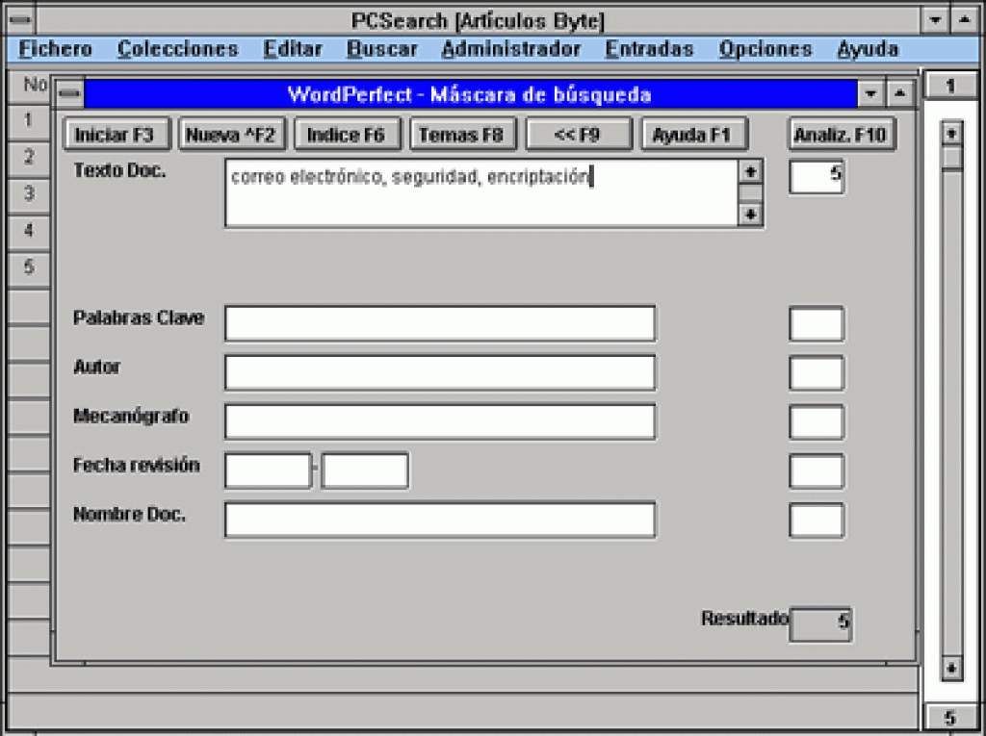
Task: Open the Fichero menu
Action: pos(56,49)
